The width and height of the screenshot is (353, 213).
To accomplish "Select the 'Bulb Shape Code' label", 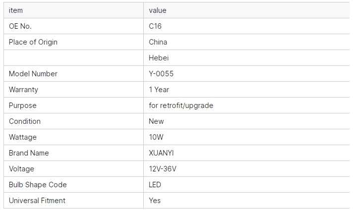I will click(38, 185).
